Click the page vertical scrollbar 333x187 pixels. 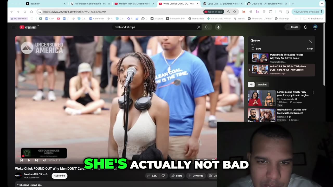tap(324, 55)
